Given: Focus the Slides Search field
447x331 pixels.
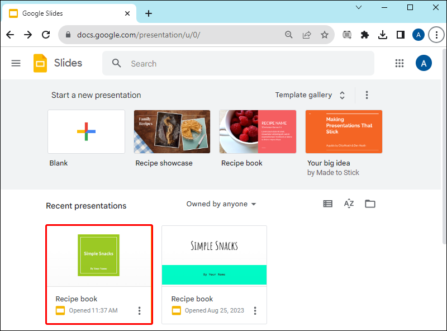Looking at the screenshot, I should 239,63.
